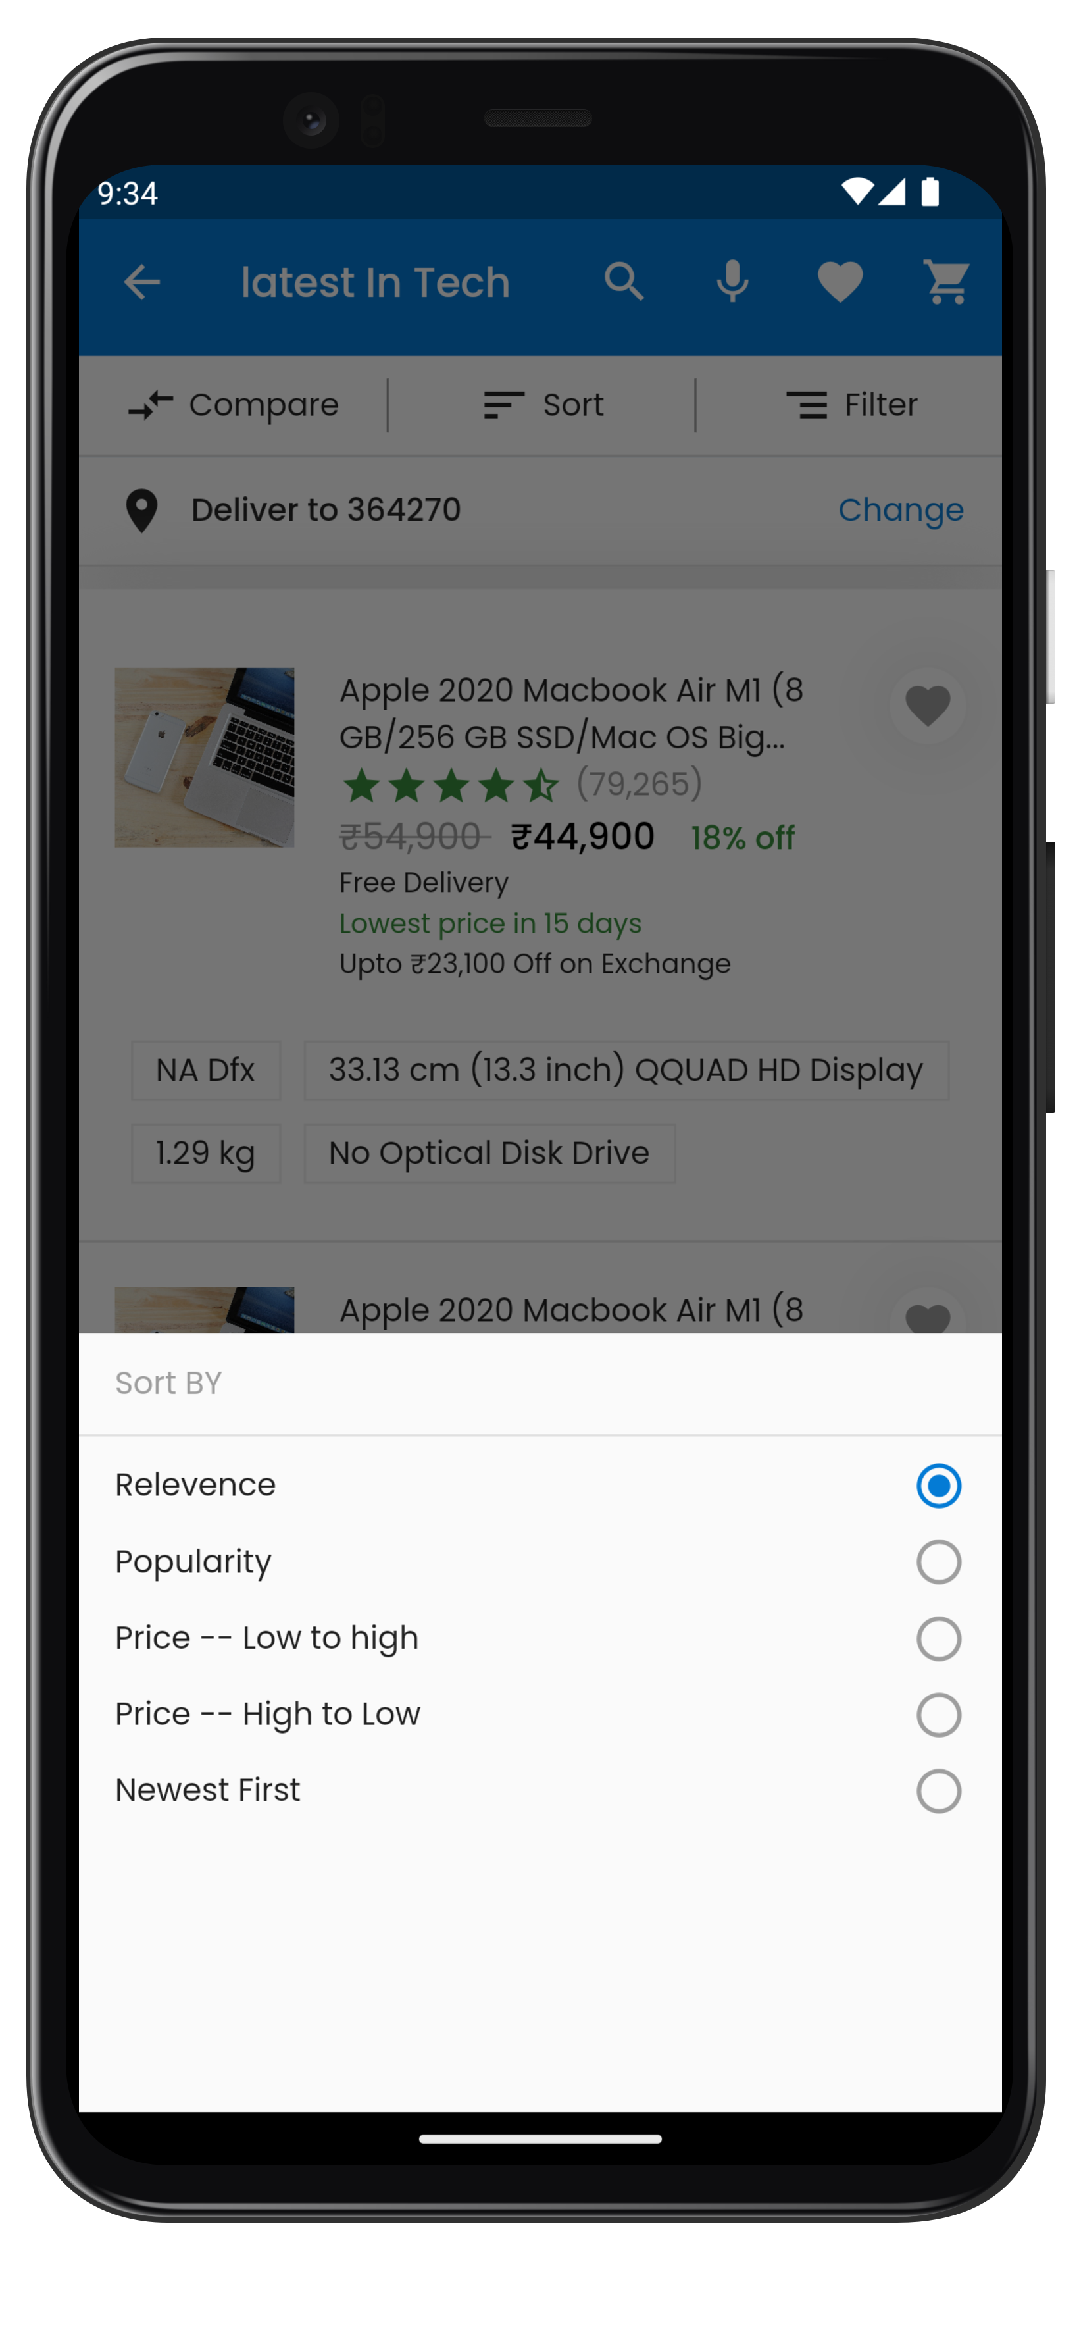Viewport: 1079px width, 2330px height.
Task: Click the Change delivery pincode link
Action: [x=901, y=510]
